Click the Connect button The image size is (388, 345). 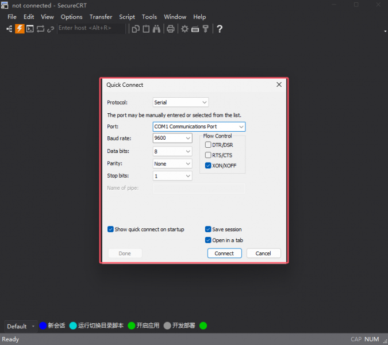224,253
